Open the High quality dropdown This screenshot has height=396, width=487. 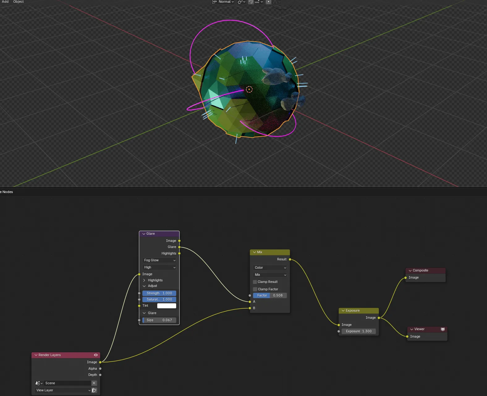[159, 267]
